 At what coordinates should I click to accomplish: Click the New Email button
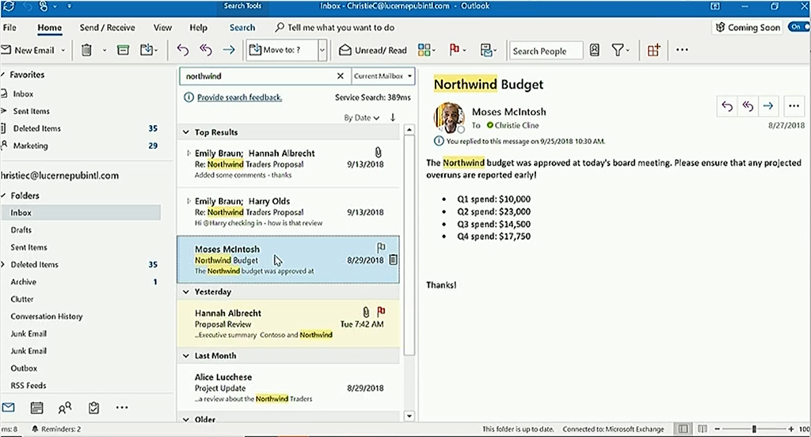coord(29,50)
